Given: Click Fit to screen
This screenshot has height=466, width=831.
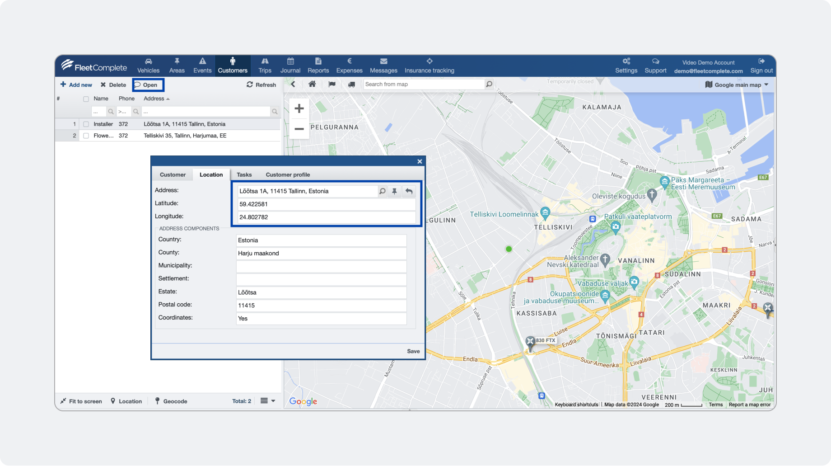Looking at the screenshot, I should click(81, 401).
